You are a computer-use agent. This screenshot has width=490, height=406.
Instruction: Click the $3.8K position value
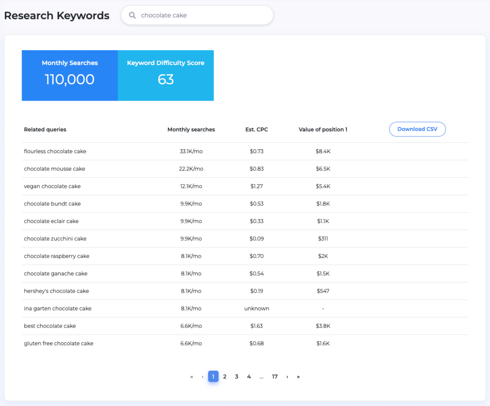(323, 326)
